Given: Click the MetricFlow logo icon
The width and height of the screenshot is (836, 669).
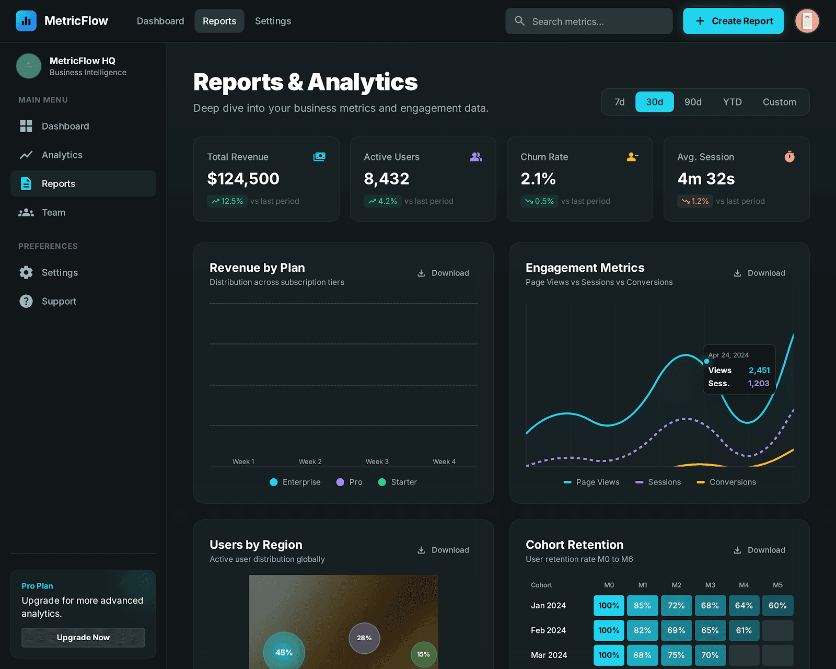Looking at the screenshot, I should (26, 21).
